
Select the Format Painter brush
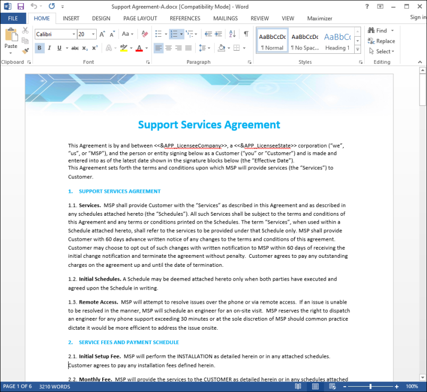click(26, 51)
